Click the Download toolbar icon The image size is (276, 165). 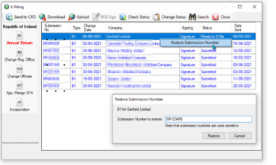[43, 17]
